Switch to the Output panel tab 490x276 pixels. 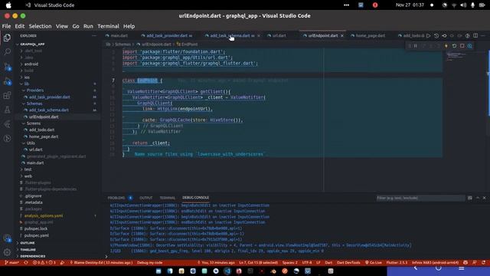coord(146,198)
